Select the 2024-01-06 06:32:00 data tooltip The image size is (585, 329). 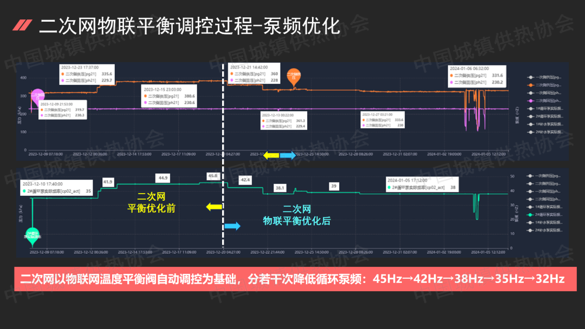(477, 76)
